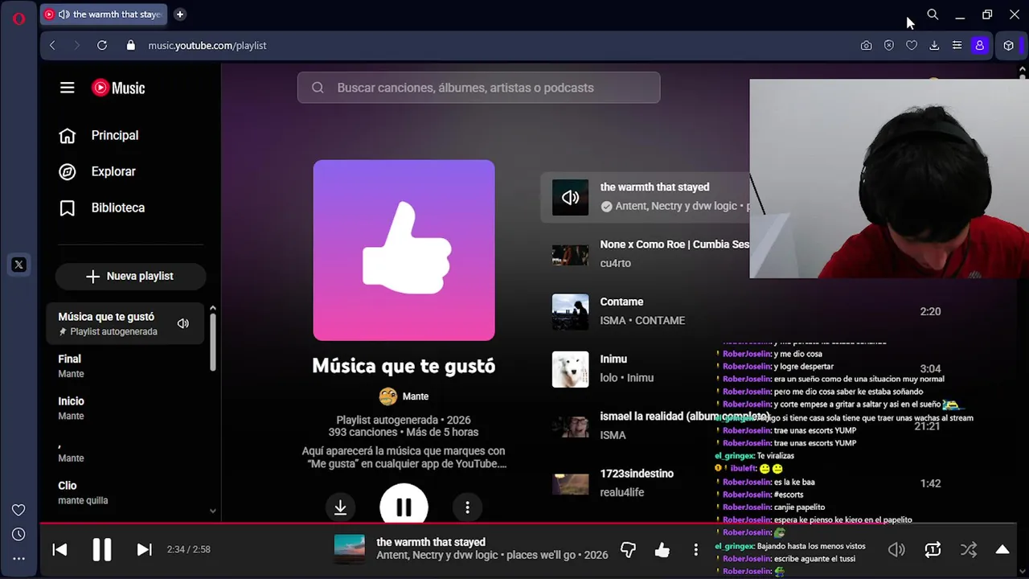
Task: Take a snapshot with the camera icon
Action: pos(866,46)
